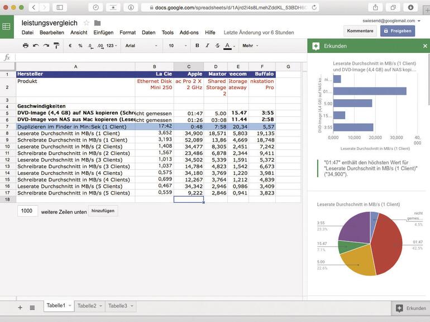Click the Erkunden button at bottom
Viewport: 430px width, 322px height.
[x=410, y=308]
